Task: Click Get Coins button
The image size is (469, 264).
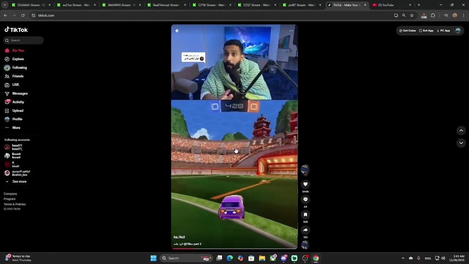Action: point(407,31)
